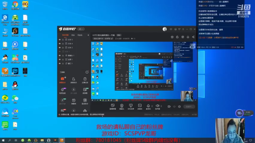Open the 房管助手 room manager tool
255x143 pixels.
coord(74,80)
